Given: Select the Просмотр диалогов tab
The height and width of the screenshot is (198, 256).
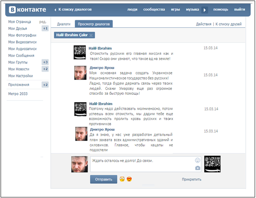Looking at the screenshot, I should tap(94, 24).
